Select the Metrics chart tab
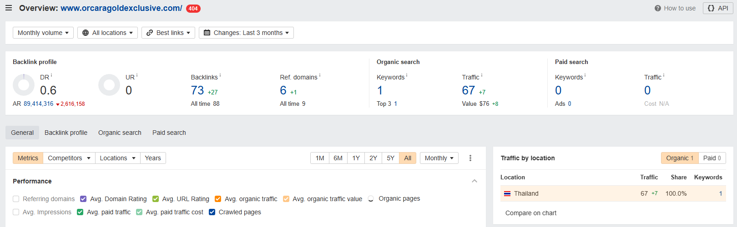The height and width of the screenshot is (227, 737). pos(28,158)
